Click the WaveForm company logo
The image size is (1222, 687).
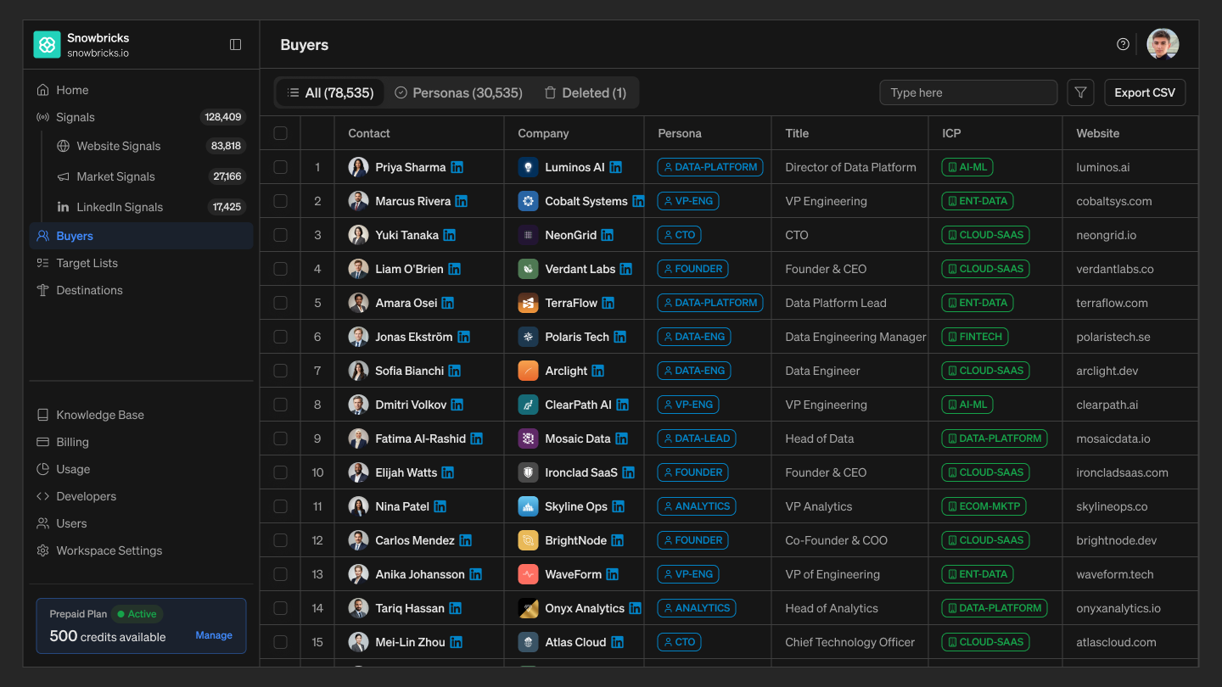point(528,574)
